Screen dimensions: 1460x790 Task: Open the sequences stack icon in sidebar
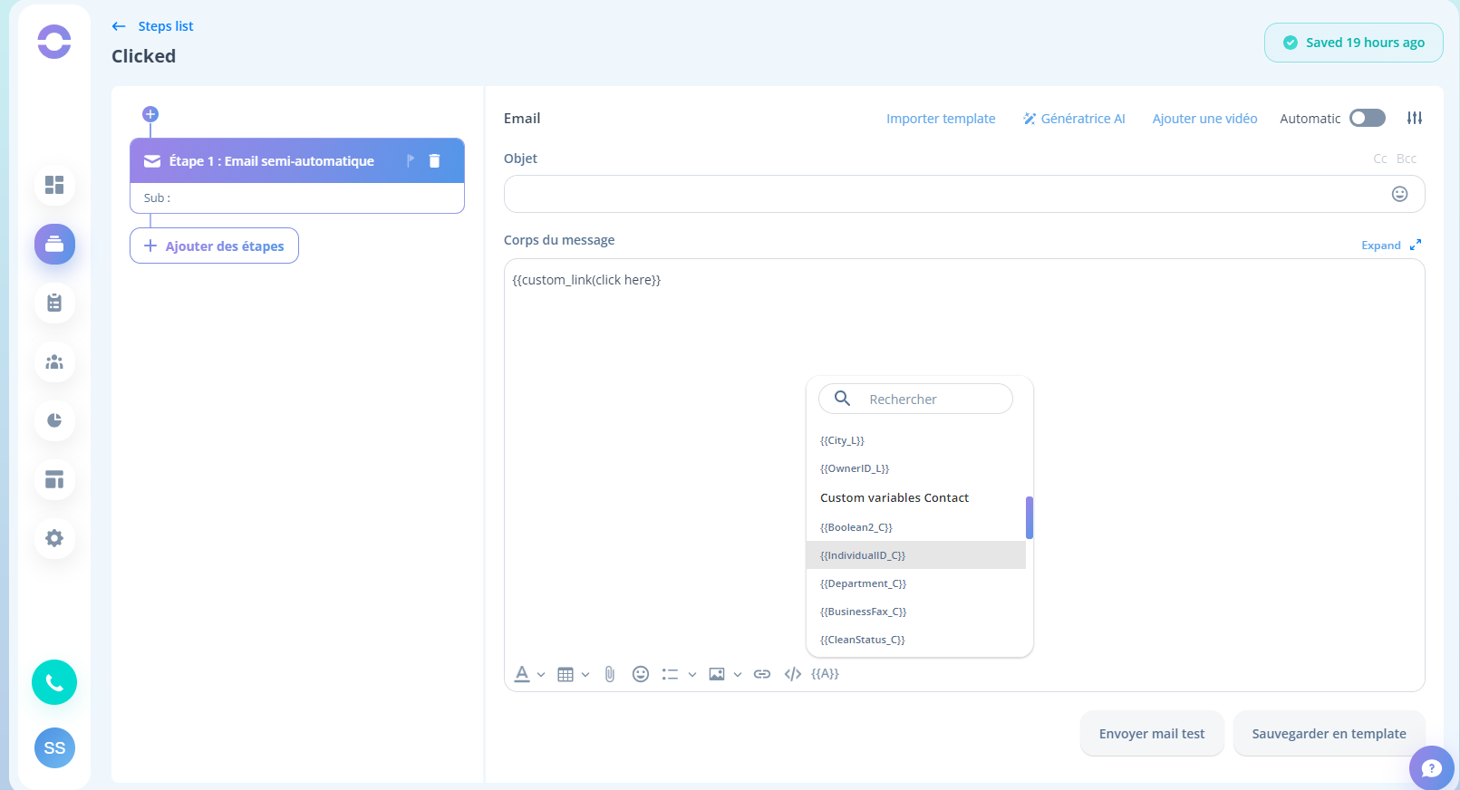pos(54,244)
